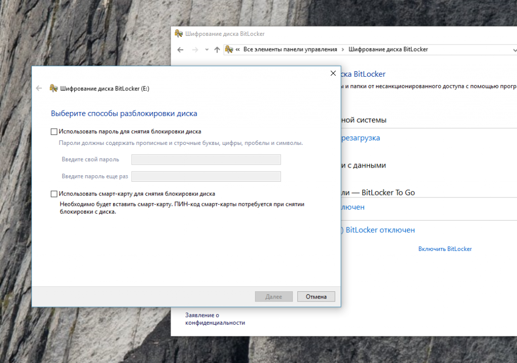
Task: Click the back arrow in BitLocker wizard dialog
Action: coord(39,88)
